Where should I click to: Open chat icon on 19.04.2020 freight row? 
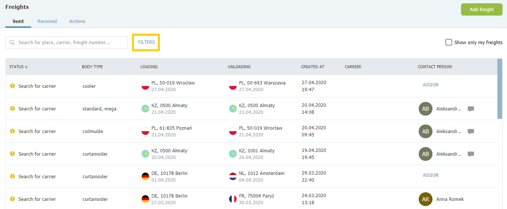[471, 154]
